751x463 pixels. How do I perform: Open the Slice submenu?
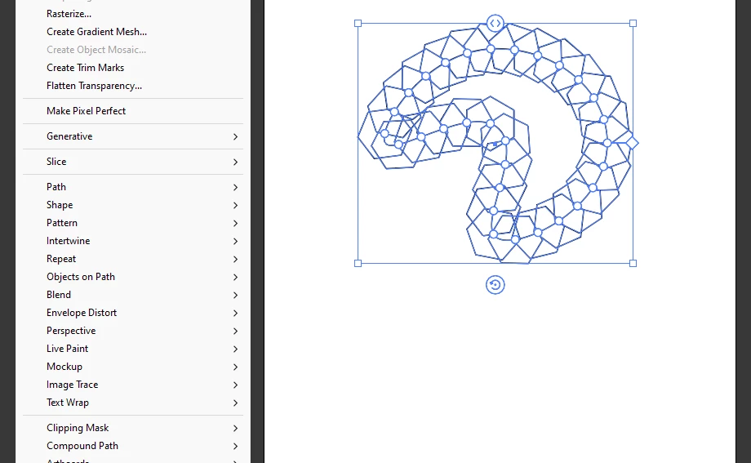pos(133,162)
